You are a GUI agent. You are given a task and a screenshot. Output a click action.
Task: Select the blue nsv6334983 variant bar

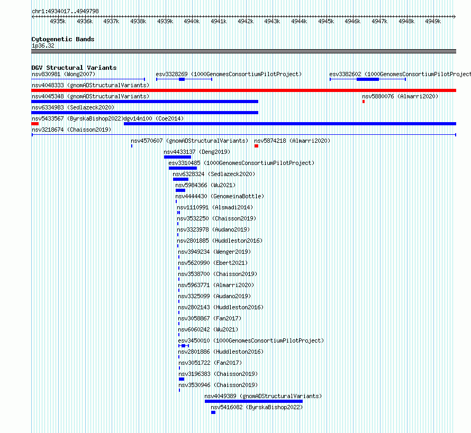pyautogui.click(x=145, y=113)
